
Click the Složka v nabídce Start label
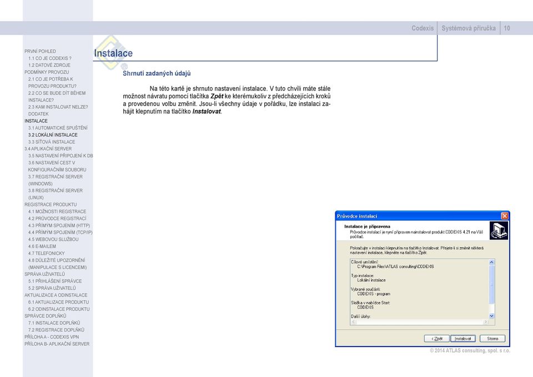click(370, 303)
